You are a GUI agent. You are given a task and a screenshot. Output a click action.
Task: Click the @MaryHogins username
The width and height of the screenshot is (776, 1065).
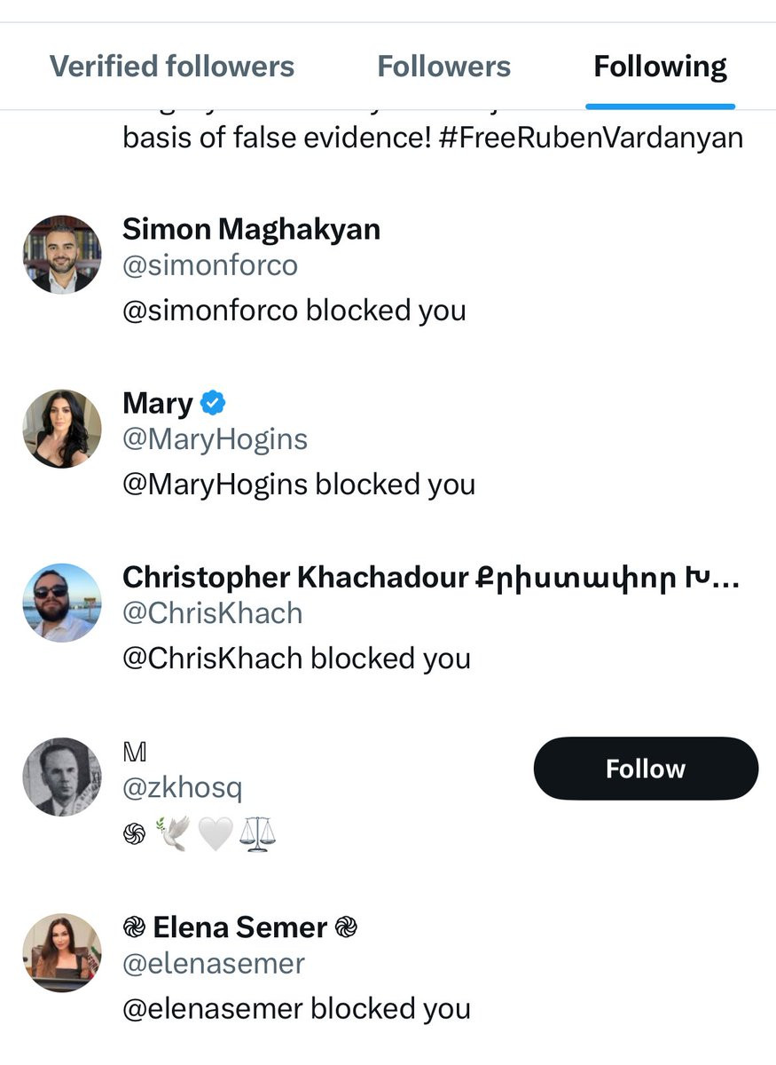(216, 439)
